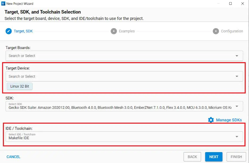Image resolution: width=249 pixels, height=163 pixels.
Task: Expand the Target Device dropdown arrow
Action: coord(237,76)
